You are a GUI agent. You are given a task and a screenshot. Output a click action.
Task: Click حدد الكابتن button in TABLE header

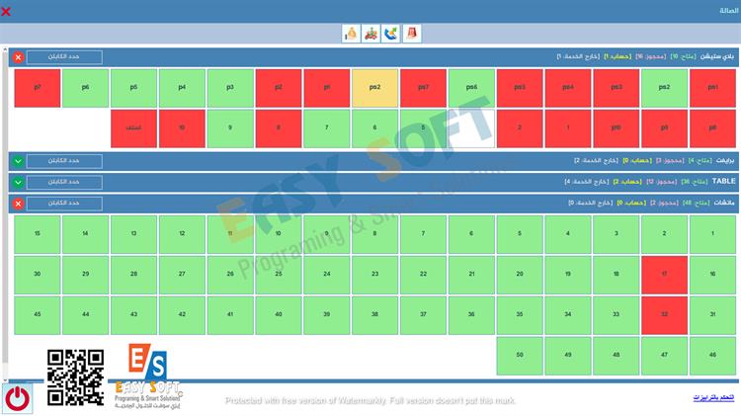(64, 182)
